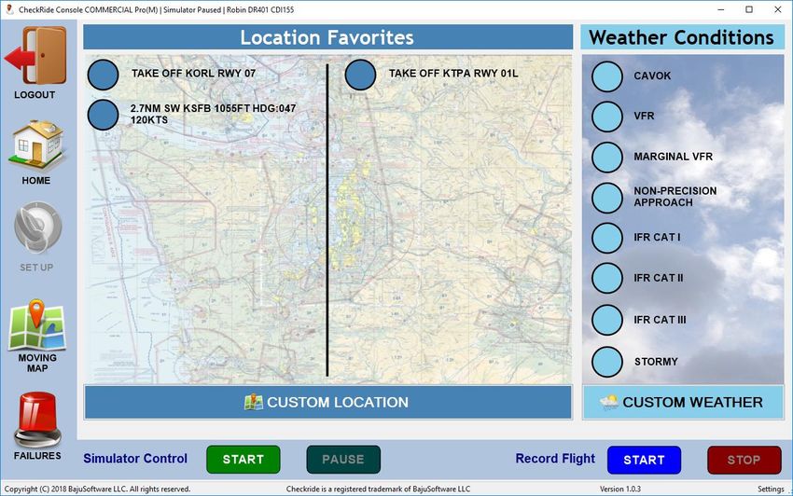Select Take Off KORL RWY 07 favorite
This screenshot has height=496, width=793.
[104, 75]
